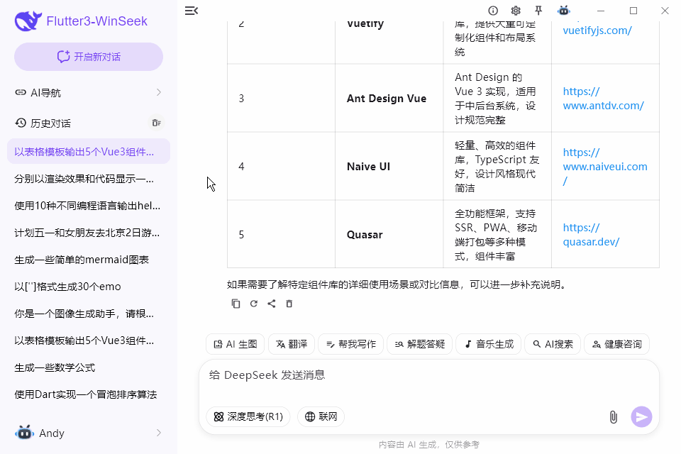Start a new chat with 开启新对话

point(88,56)
